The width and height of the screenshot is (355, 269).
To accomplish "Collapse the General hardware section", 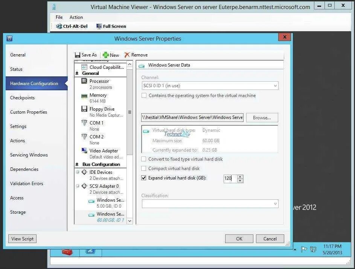I will click(77, 73).
